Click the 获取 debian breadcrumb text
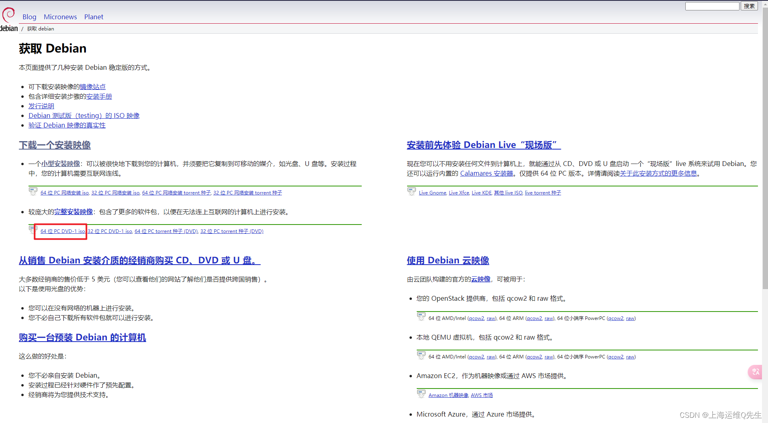Image resolution: width=768 pixels, height=423 pixels. coord(41,29)
